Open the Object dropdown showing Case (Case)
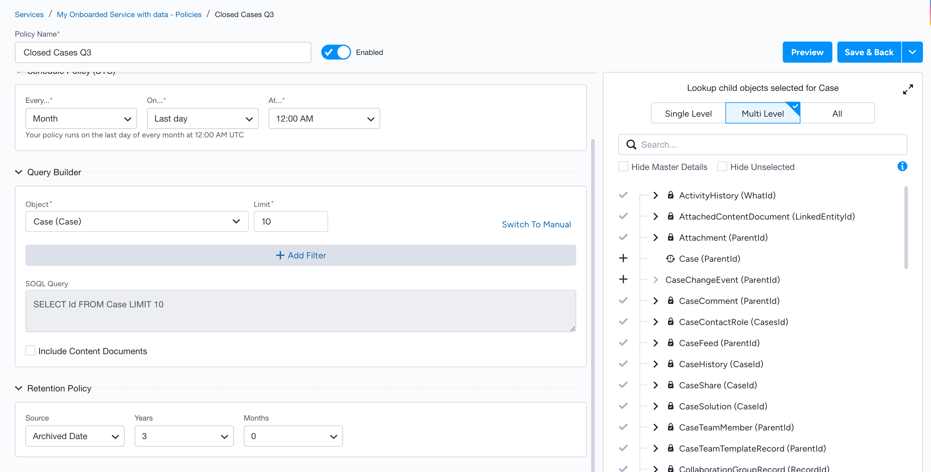This screenshot has height=472, width=931. pos(137,221)
